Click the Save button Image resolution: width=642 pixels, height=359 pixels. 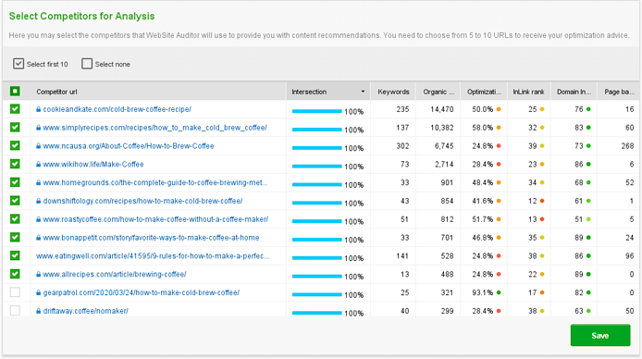click(x=600, y=335)
